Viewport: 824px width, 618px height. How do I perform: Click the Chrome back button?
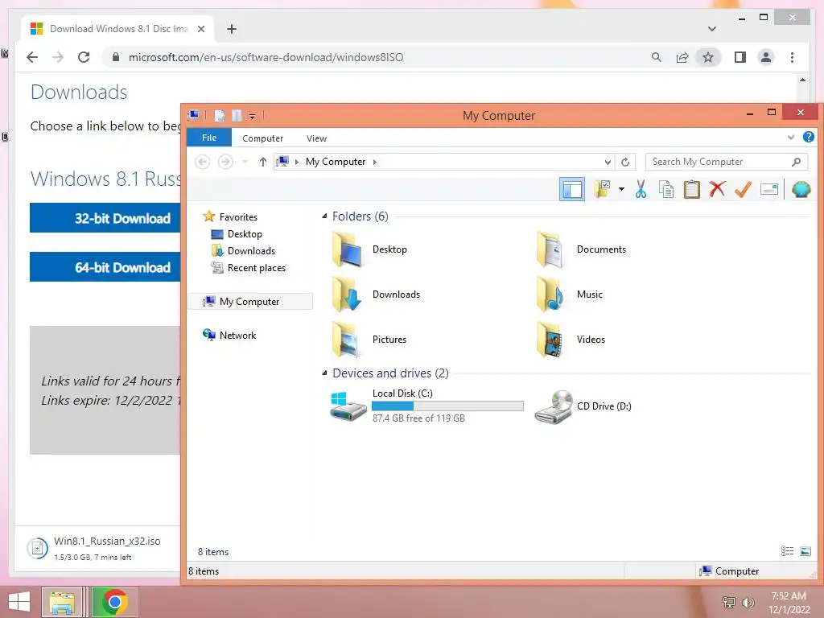(x=32, y=57)
